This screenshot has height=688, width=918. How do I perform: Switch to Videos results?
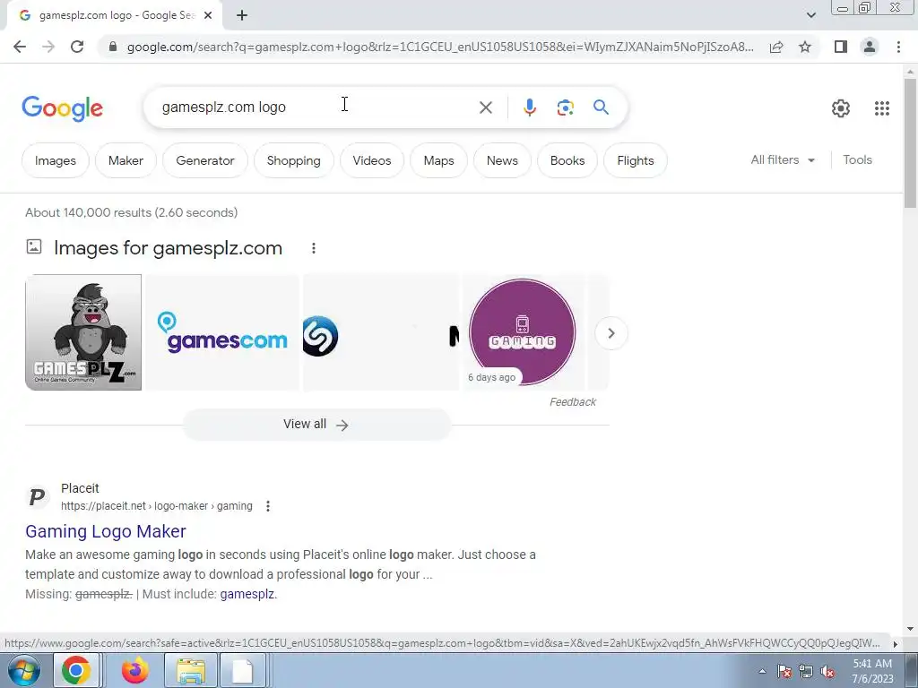(372, 160)
